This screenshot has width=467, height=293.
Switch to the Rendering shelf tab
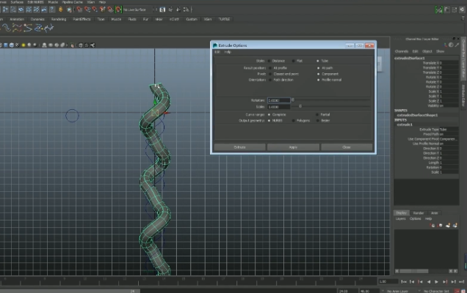pos(57,19)
